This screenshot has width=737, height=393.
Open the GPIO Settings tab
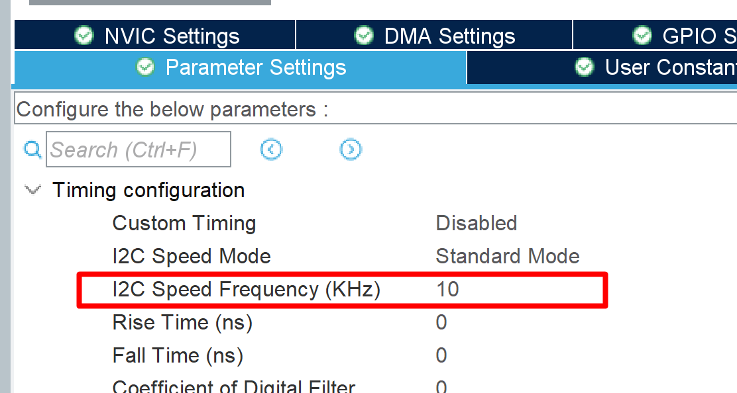click(698, 36)
